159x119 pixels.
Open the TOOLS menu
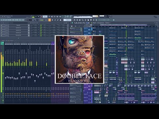(x=20, y=20)
